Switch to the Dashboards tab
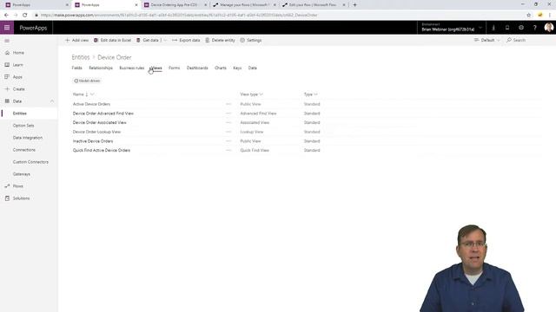 click(x=197, y=68)
